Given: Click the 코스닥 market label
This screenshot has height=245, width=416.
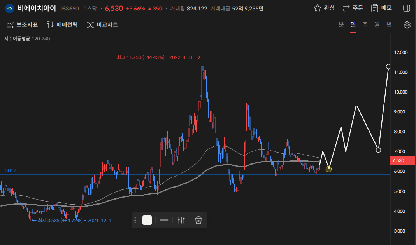Looking at the screenshot, I should (x=90, y=9).
